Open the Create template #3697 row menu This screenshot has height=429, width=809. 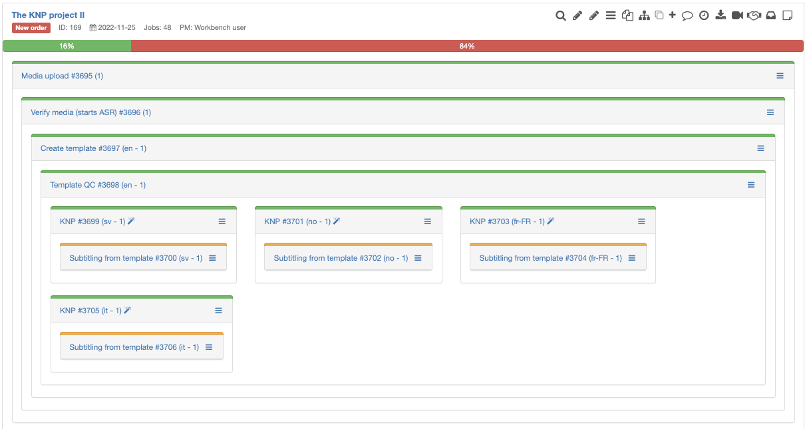pos(760,148)
